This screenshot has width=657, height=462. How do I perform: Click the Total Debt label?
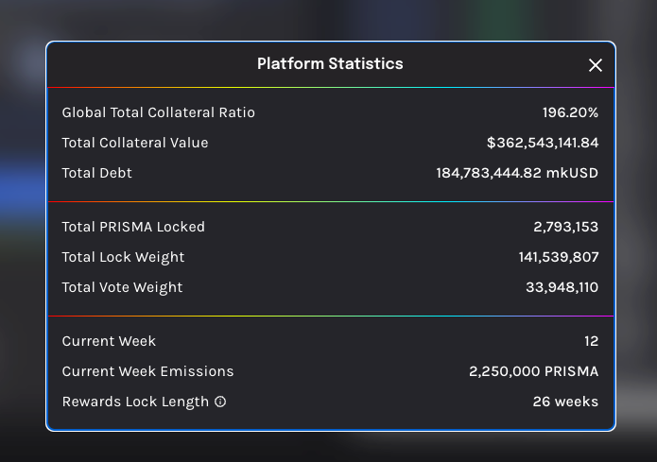click(96, 173)
